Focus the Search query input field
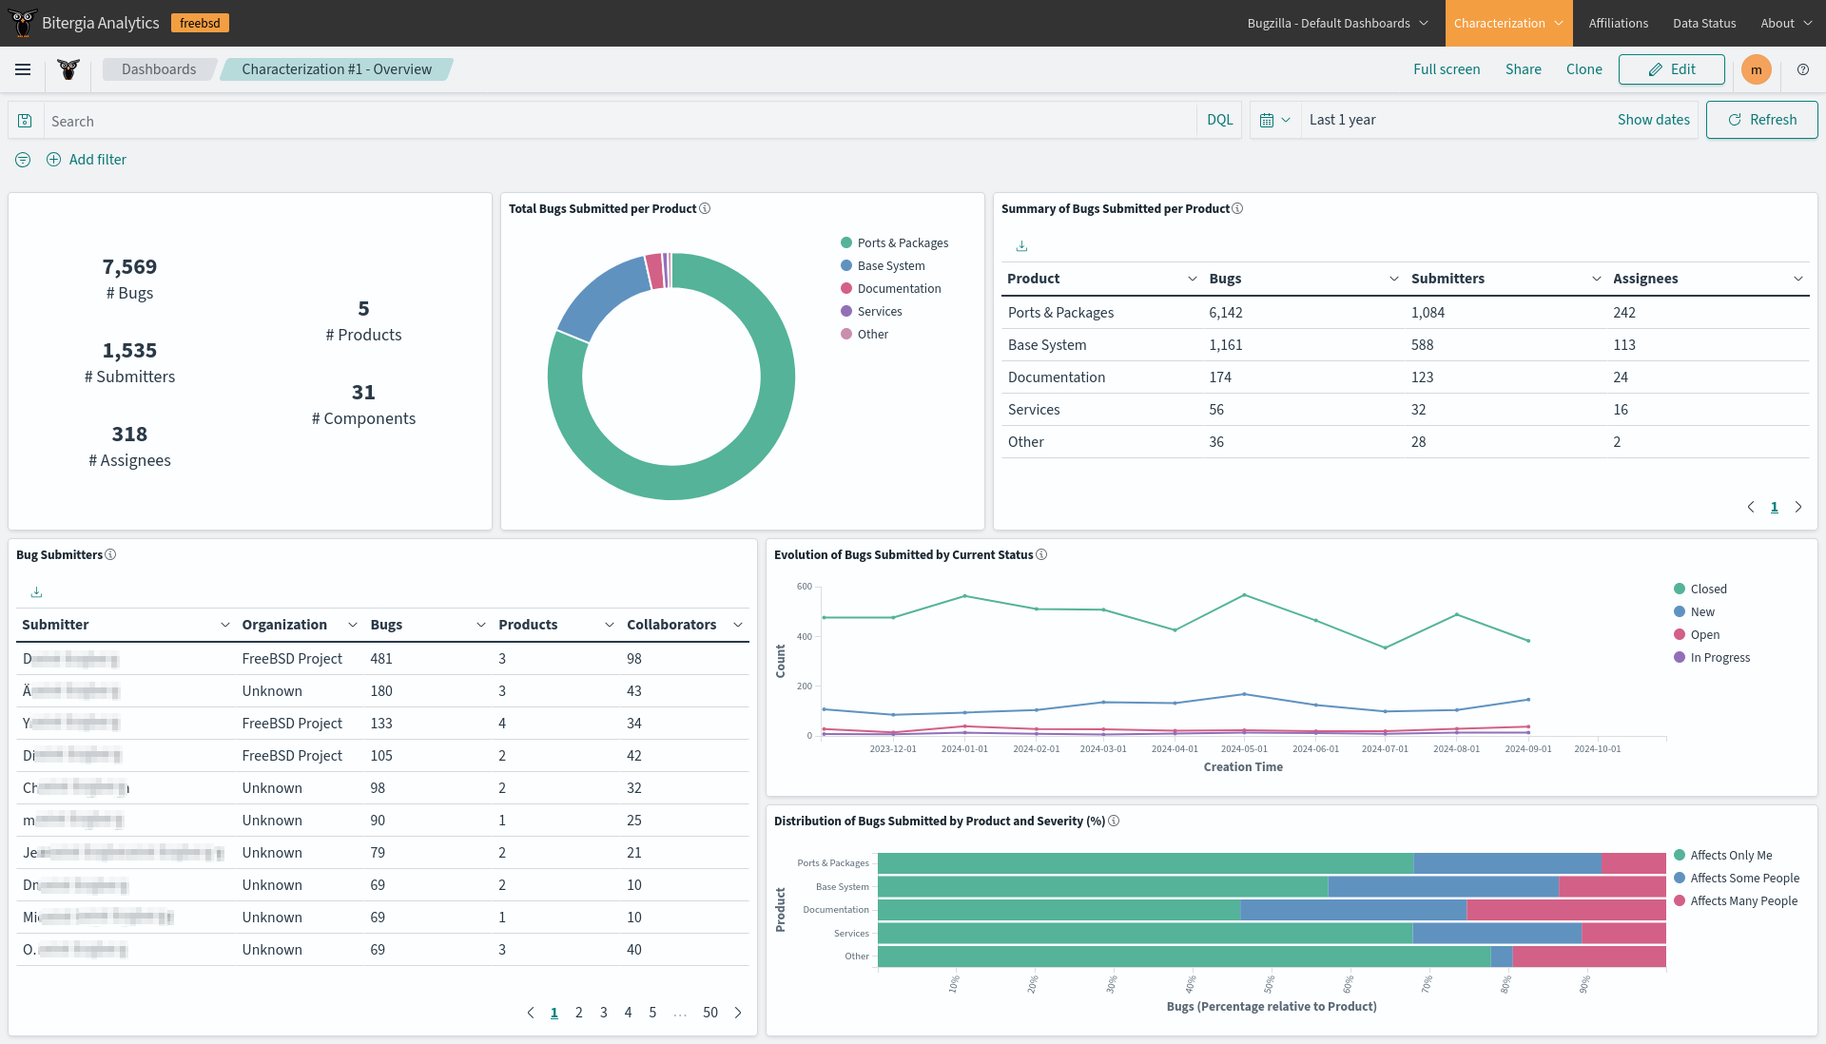This screenshot has width=1826, height=1044. (x=618, y=121)
